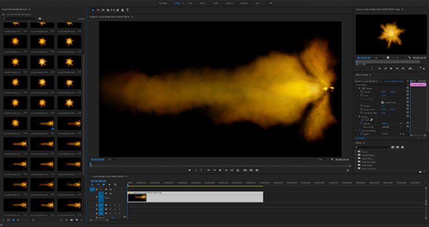Reset the Position parameter

408,91
